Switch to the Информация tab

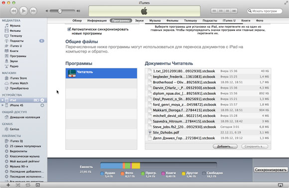click(97, 20)
